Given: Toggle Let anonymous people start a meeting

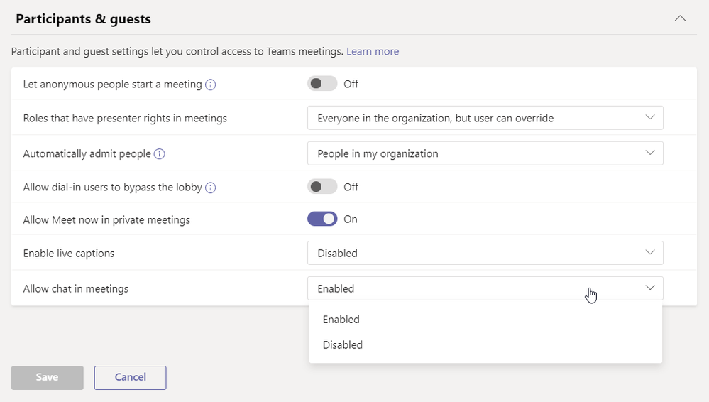Looking at the screenshot, I should tap(322, 84).
